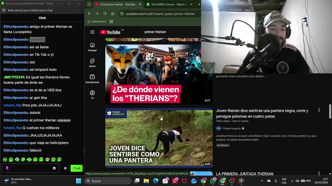Send message with the green Chat button

[77, 168]
